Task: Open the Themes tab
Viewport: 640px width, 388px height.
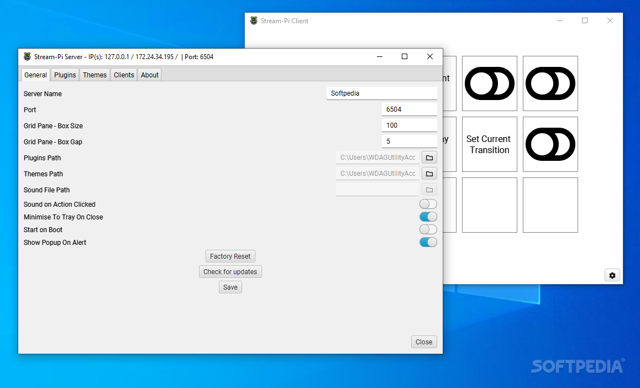Action: coord(95,75)
